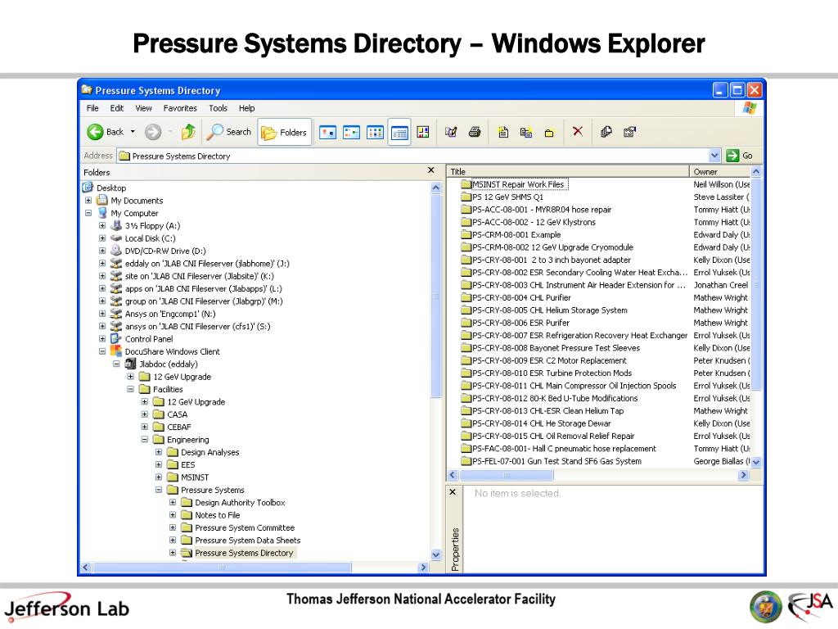Select the Pressure System Data Sheets folder
838x629 pixels.
point(247,541)
